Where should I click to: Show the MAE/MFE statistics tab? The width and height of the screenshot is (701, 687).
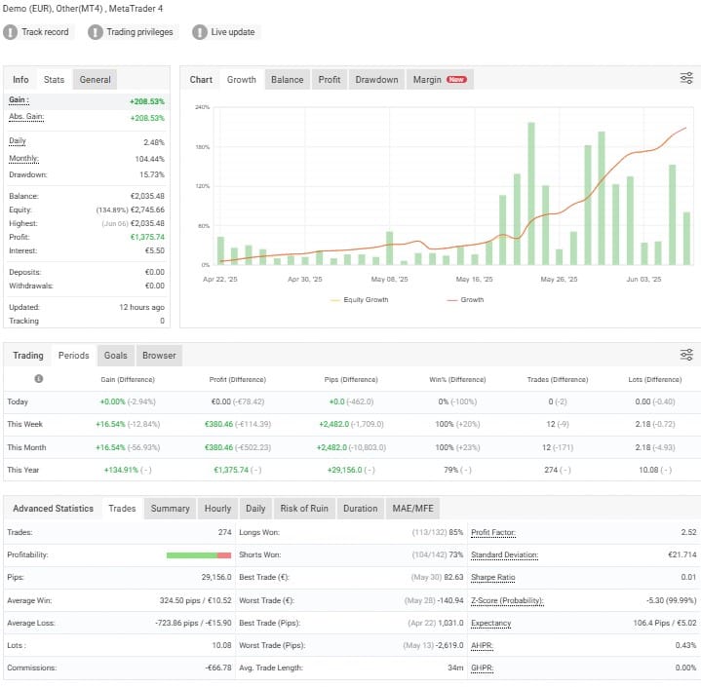[412, 509]
